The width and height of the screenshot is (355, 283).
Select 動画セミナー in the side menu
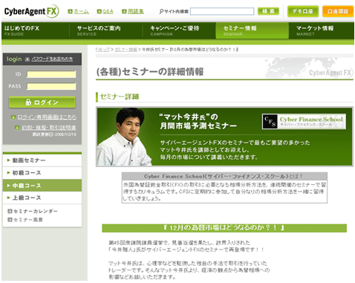coord(42,160)
